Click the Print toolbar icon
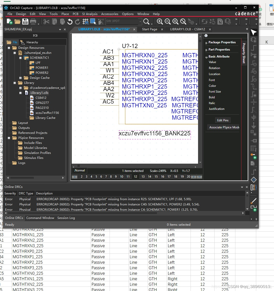The height and width of the screenshot is (291, 274). pyautogui.click(x=33, y=22)
